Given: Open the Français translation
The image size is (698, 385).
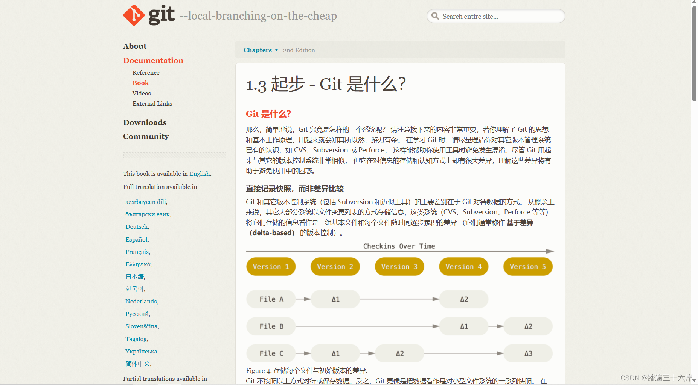Looking at the screenshot, I should tap(137, 252).
